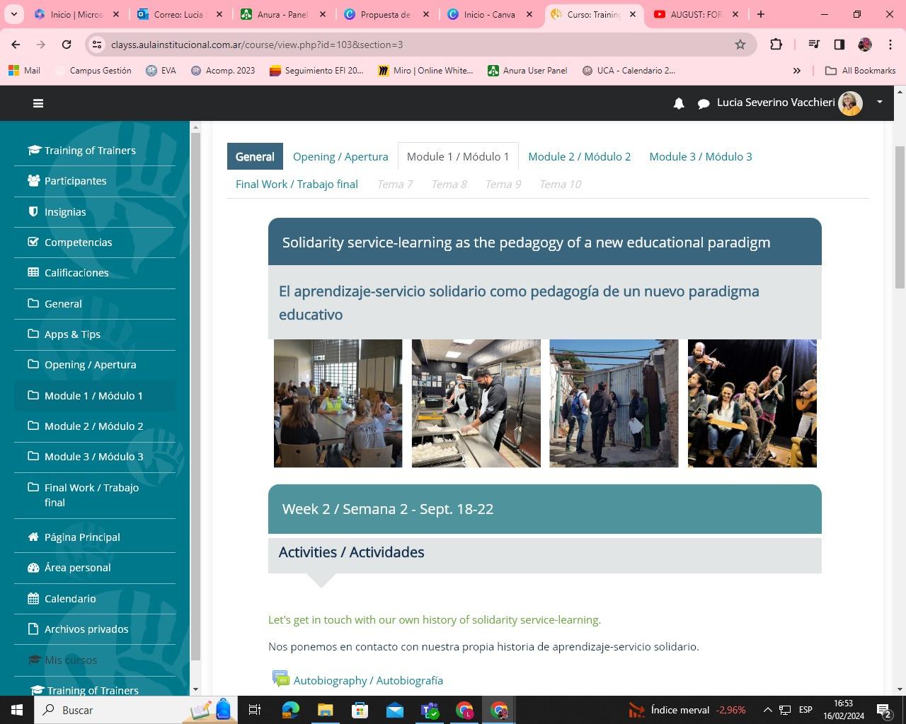
Task: Open the taskbar clock and date
Action: [x=844, y=710]
